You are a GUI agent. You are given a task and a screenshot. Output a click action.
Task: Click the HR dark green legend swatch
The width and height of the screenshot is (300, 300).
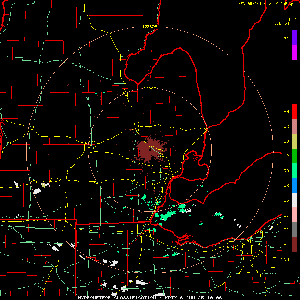pyautogui.click(x=294, y=156)
